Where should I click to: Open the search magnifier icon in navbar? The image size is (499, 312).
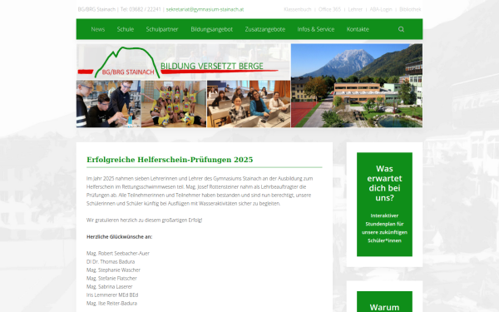coord(401,29)
